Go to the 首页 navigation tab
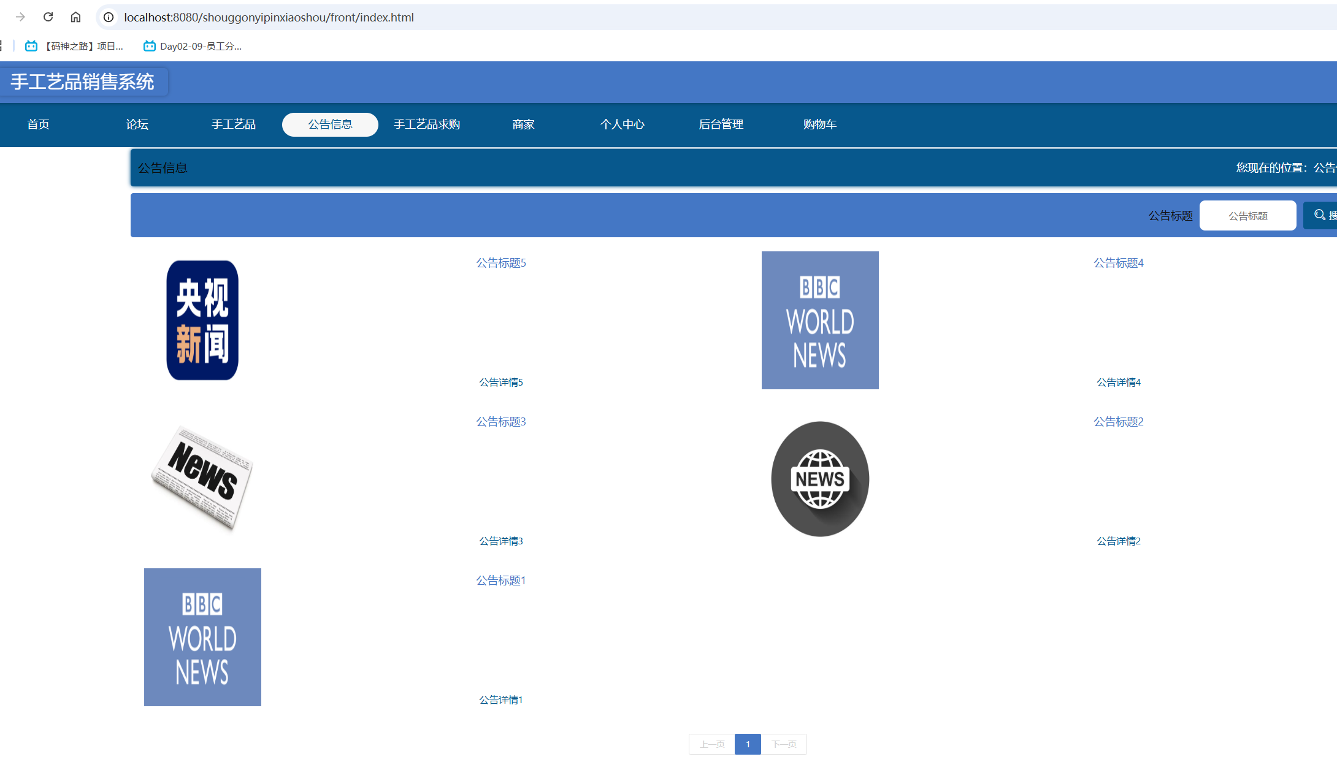This screenshot has height=762, width=1337. coord(38,124)
